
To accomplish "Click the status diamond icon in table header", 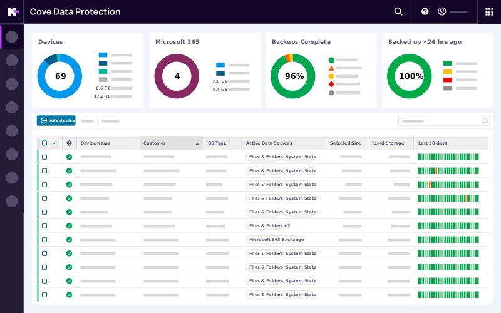I will [x=69, y=143].
